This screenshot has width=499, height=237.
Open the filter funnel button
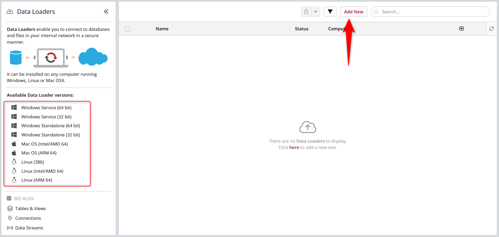coord(330,12)
